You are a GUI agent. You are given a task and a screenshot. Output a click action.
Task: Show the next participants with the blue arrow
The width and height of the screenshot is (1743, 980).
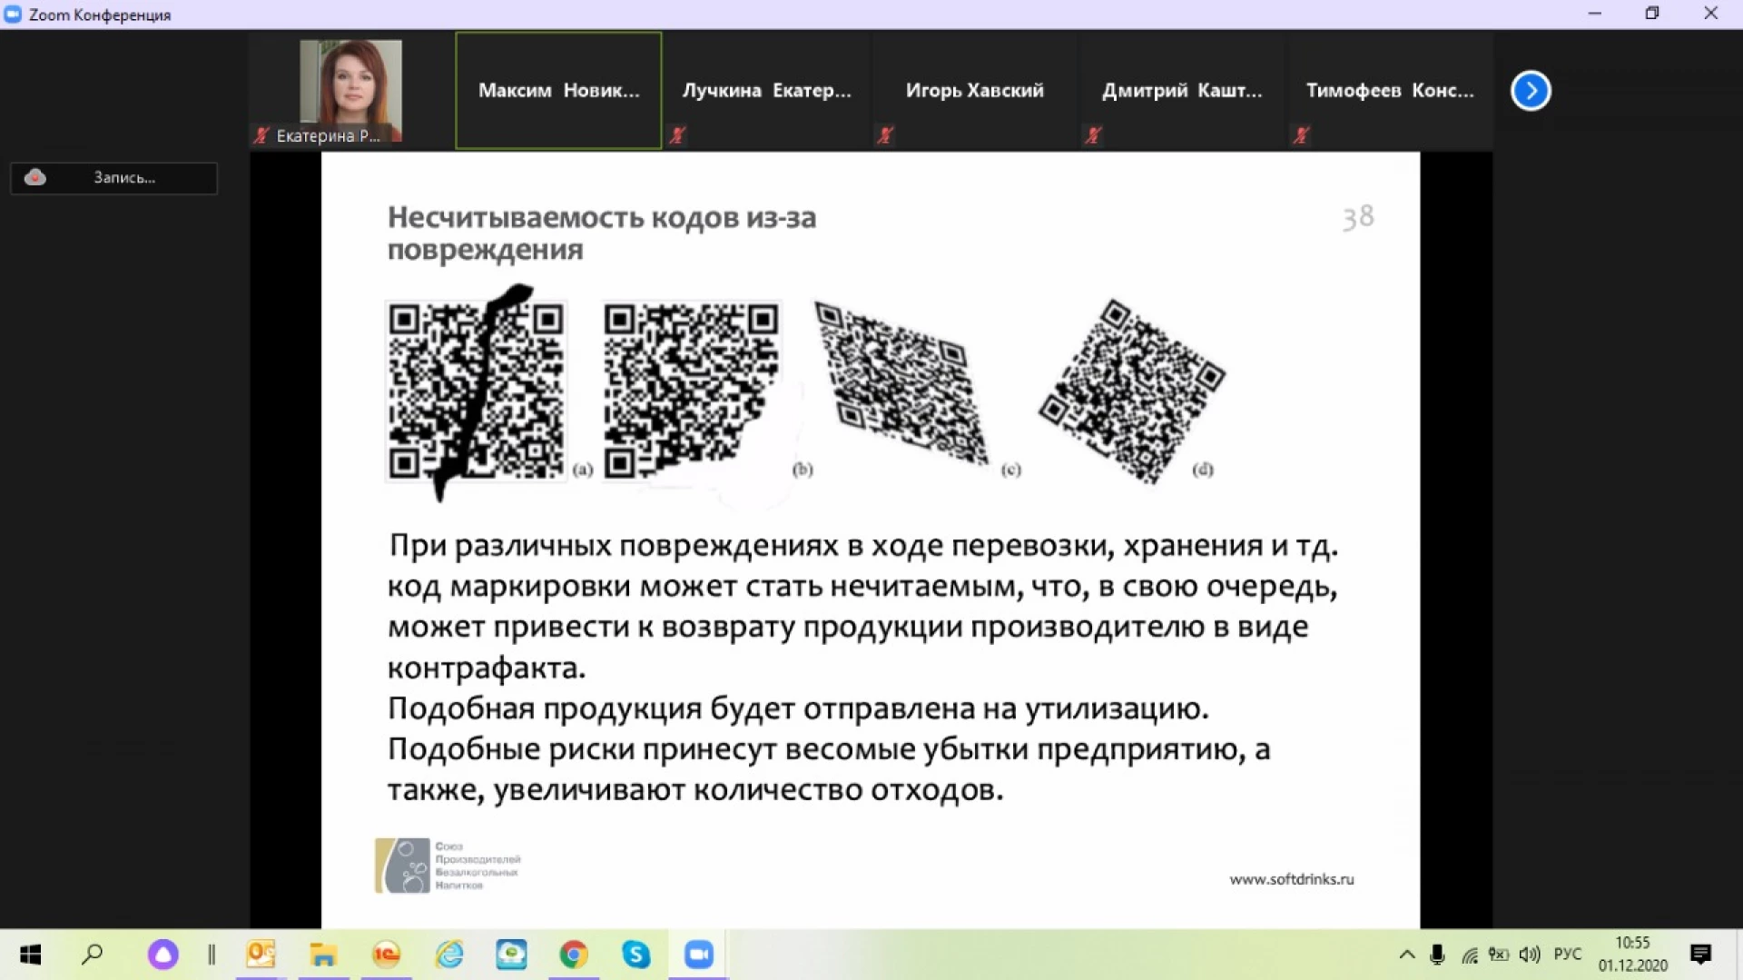click(1531, 90)
